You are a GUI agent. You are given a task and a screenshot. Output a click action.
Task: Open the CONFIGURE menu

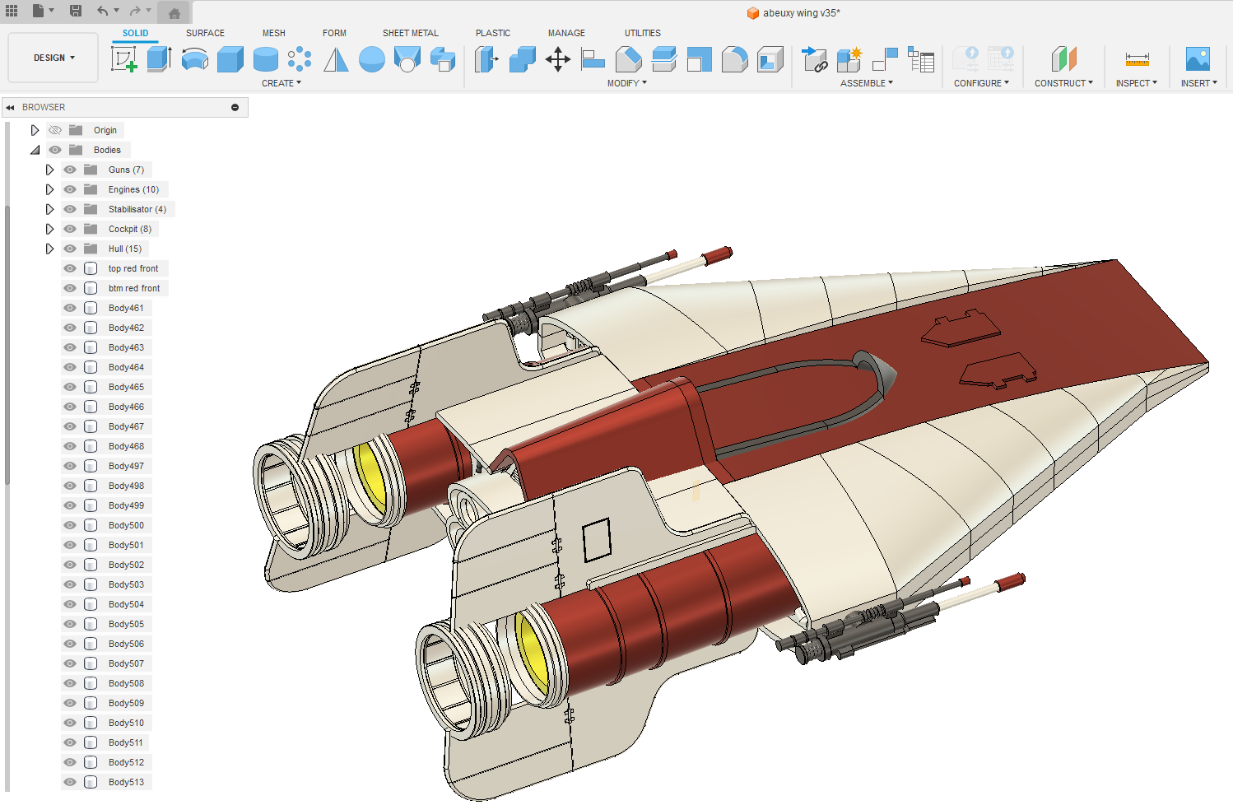tap(981, 83)
